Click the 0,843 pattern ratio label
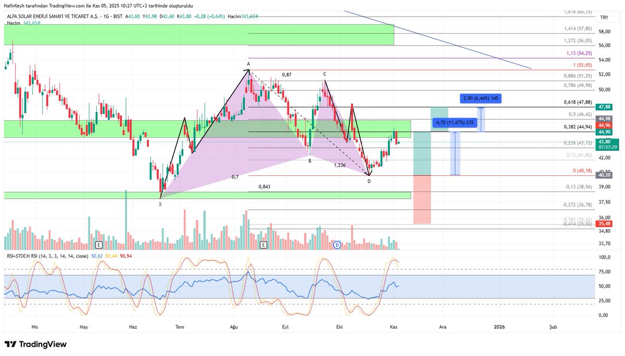Screen dimensions: 625x356 click(x=265, y=186)
